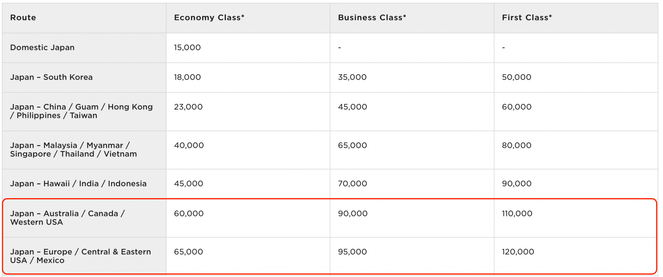
Task: Select the 15,000 economy fare cell
Action: coord(187,48)
